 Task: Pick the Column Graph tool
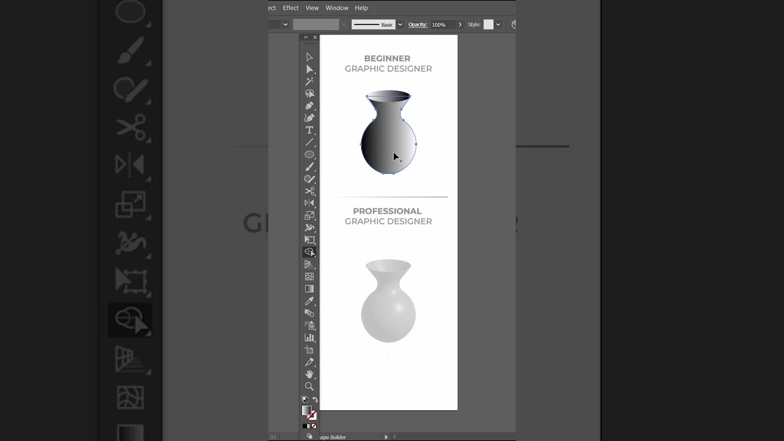point(309,337)
